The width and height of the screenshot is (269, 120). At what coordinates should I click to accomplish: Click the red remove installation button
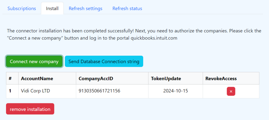30,109
